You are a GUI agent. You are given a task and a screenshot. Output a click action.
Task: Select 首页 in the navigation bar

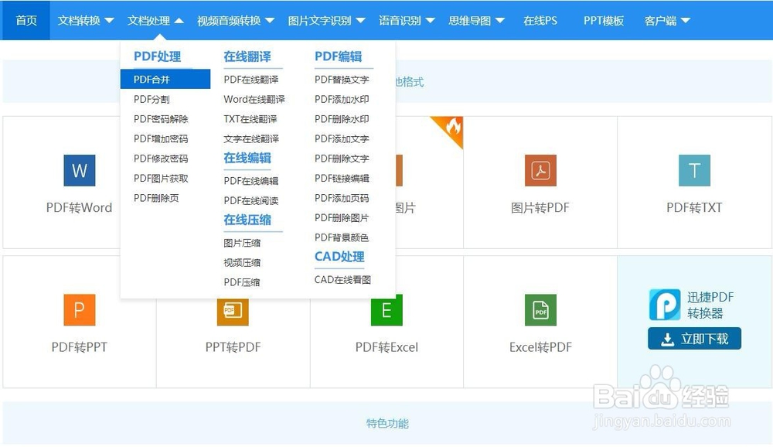point(26,21)
